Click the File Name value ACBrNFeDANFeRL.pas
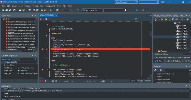 tap(27, 68)
